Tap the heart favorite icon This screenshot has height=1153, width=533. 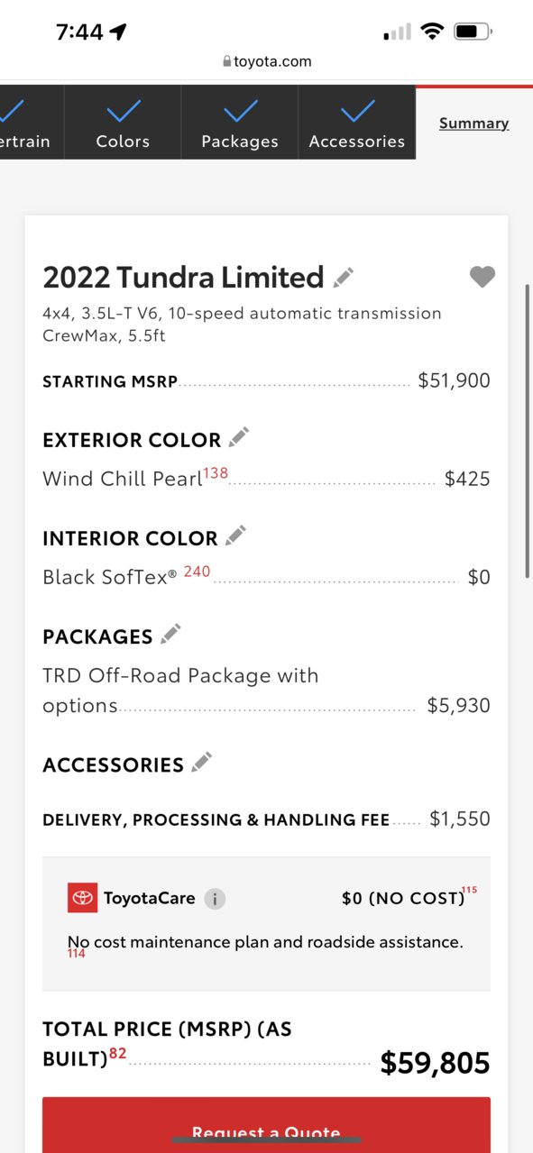click(482, 277)
